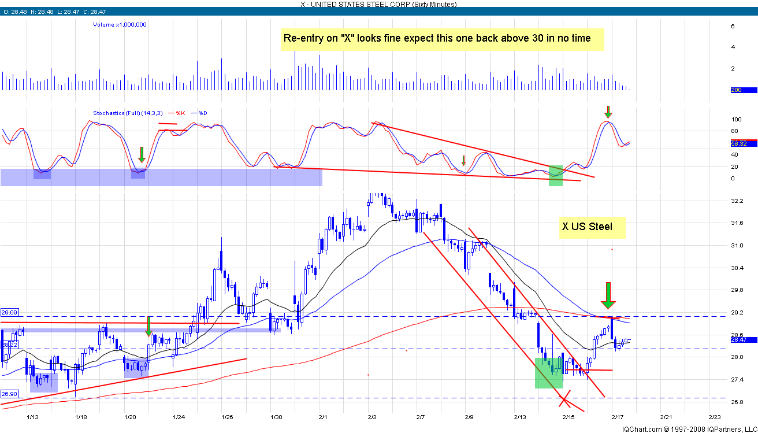Click the 26.90 price level tag
The width and height of the screenshot is (758, 433).
pyautogui.click(x=9, y=393)
